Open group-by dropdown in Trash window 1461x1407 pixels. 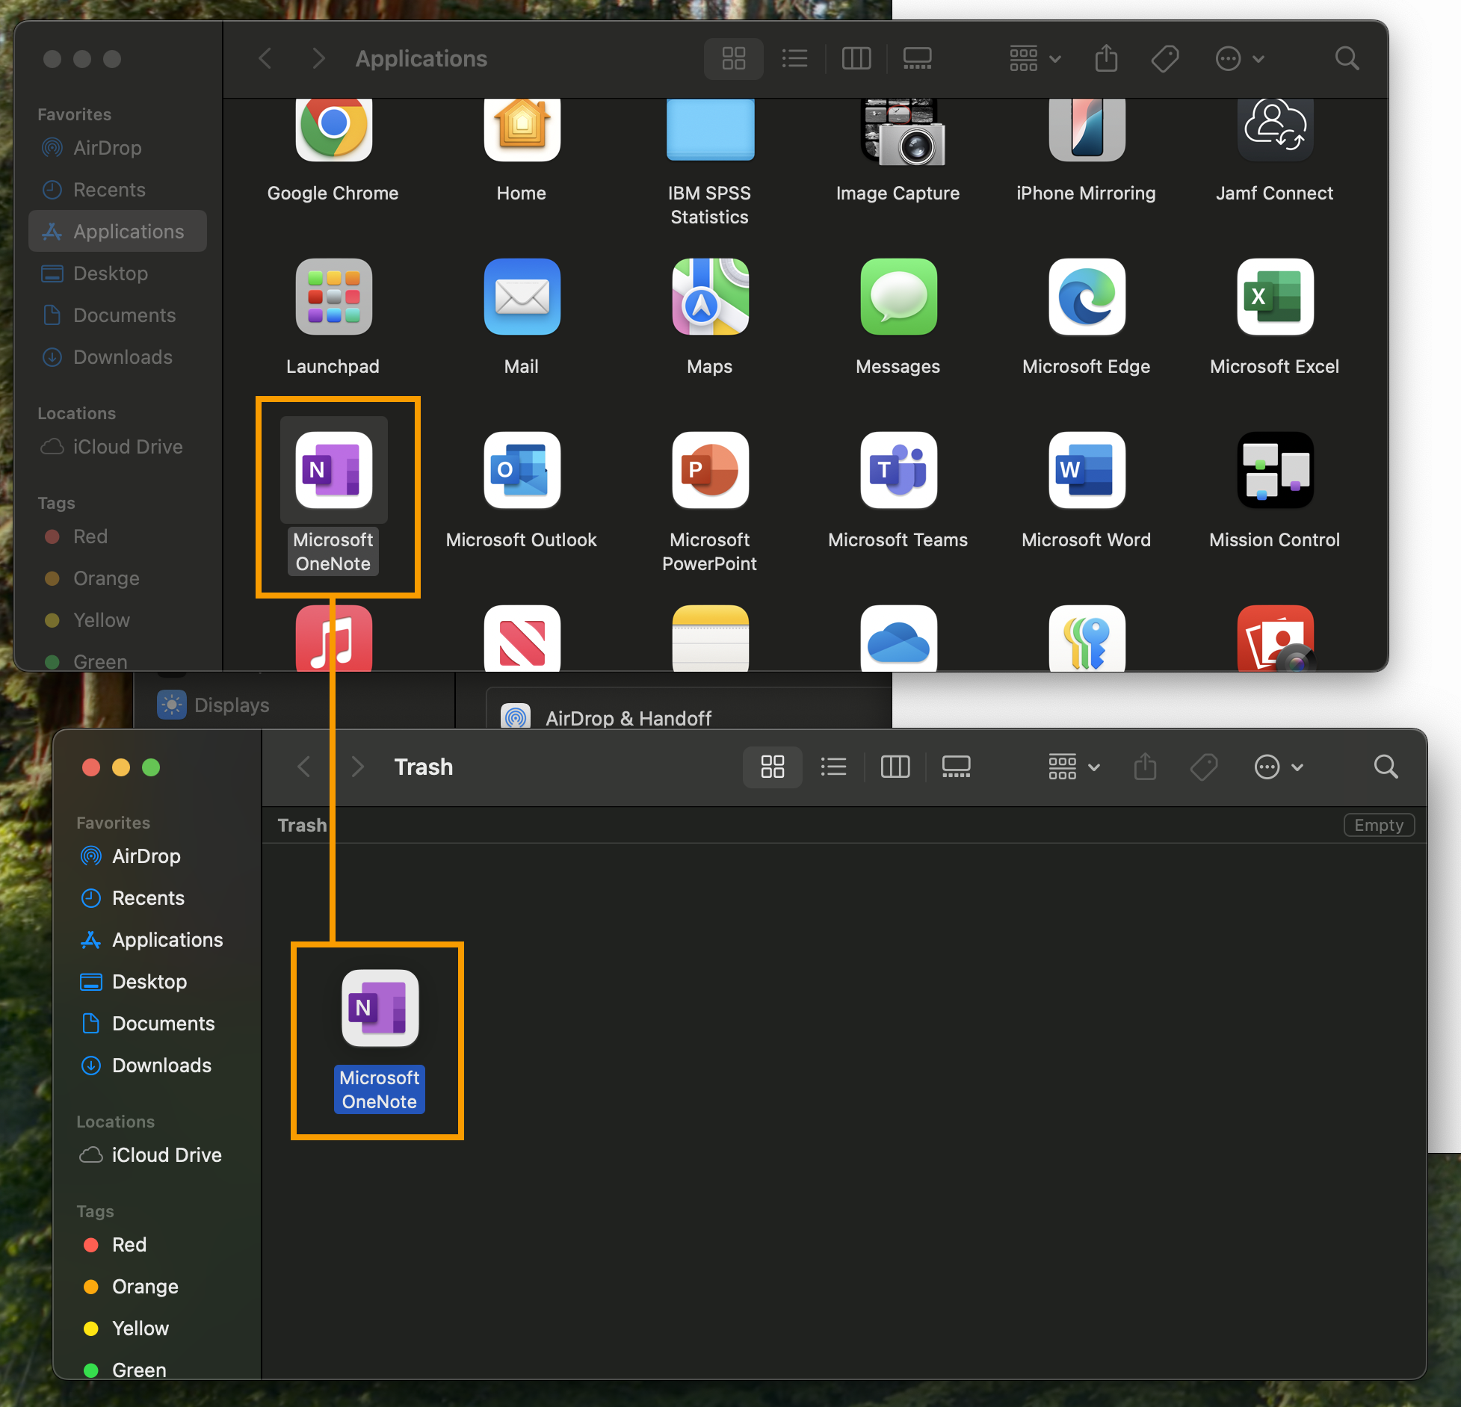(1074, 767)
